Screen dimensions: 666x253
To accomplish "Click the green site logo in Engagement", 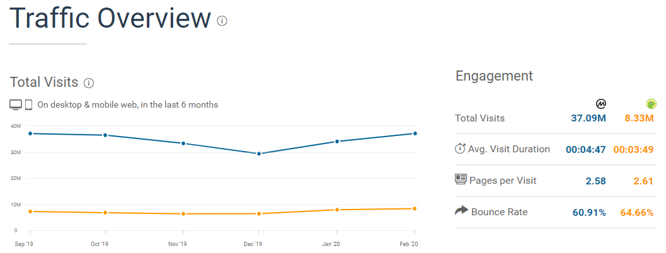I will click(x=651, y=104).
